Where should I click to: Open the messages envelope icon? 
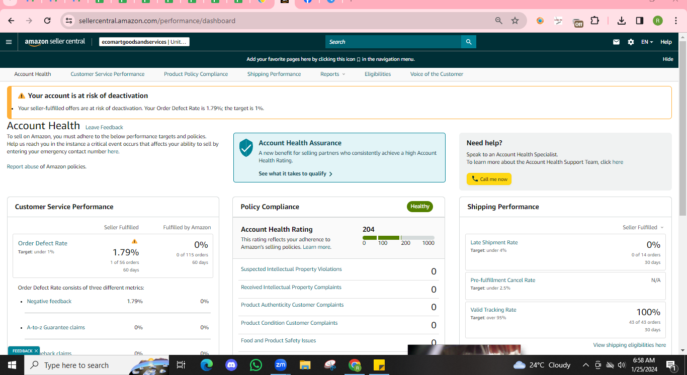tap(616, 42)
